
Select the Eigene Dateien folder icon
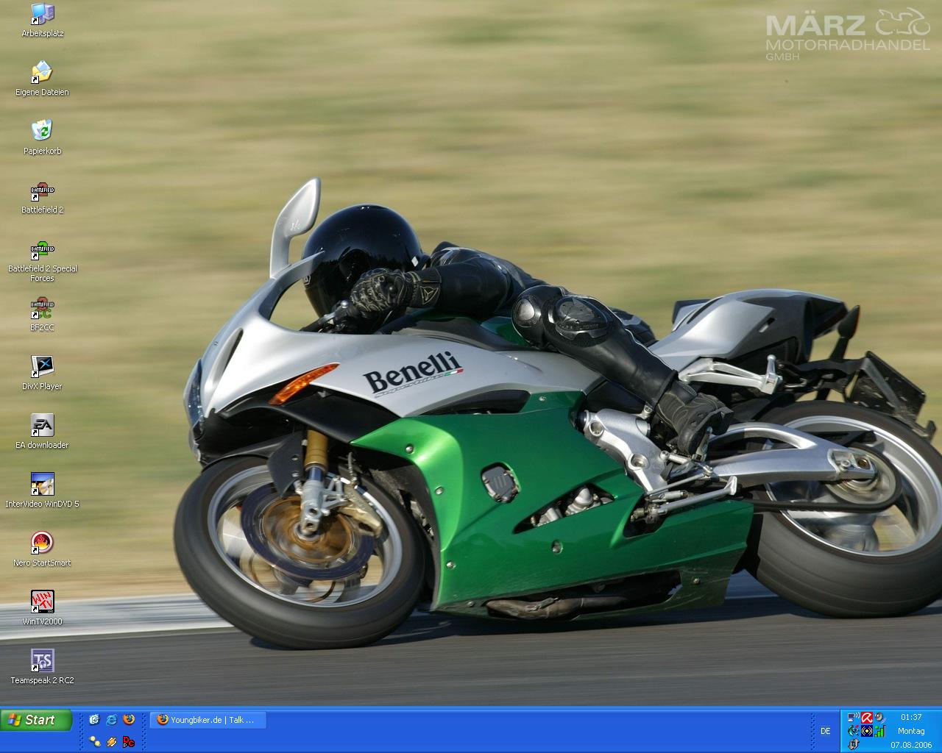[x=42, y=79]
